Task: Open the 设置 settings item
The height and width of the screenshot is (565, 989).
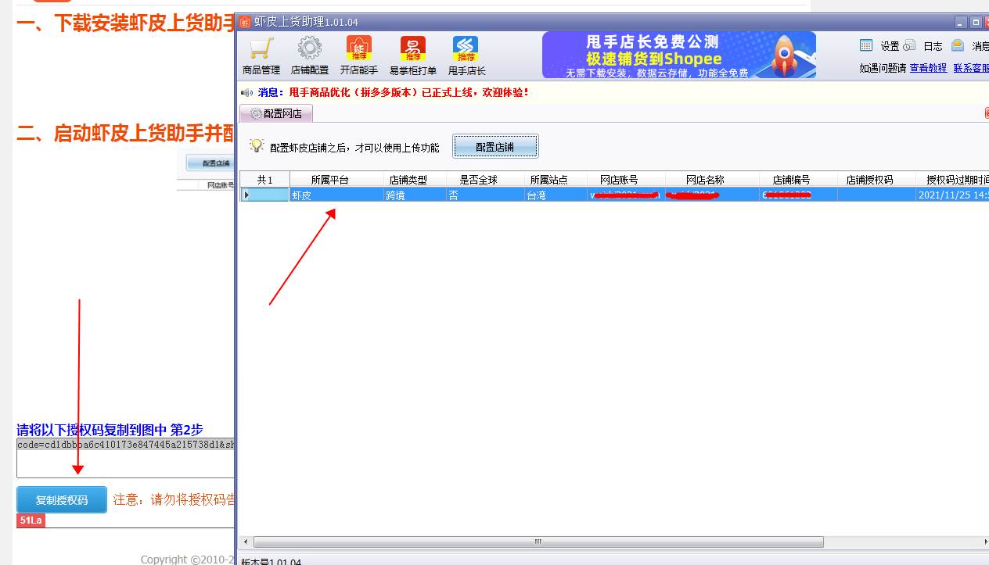Action: (x=879, y=46)
